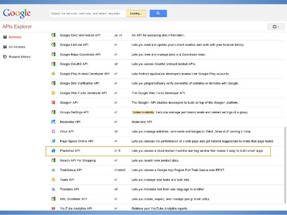The height and width of the screenshot is (215, 287).
Task: Click version v1.5 of Prediction API
Action: [117, 151]
